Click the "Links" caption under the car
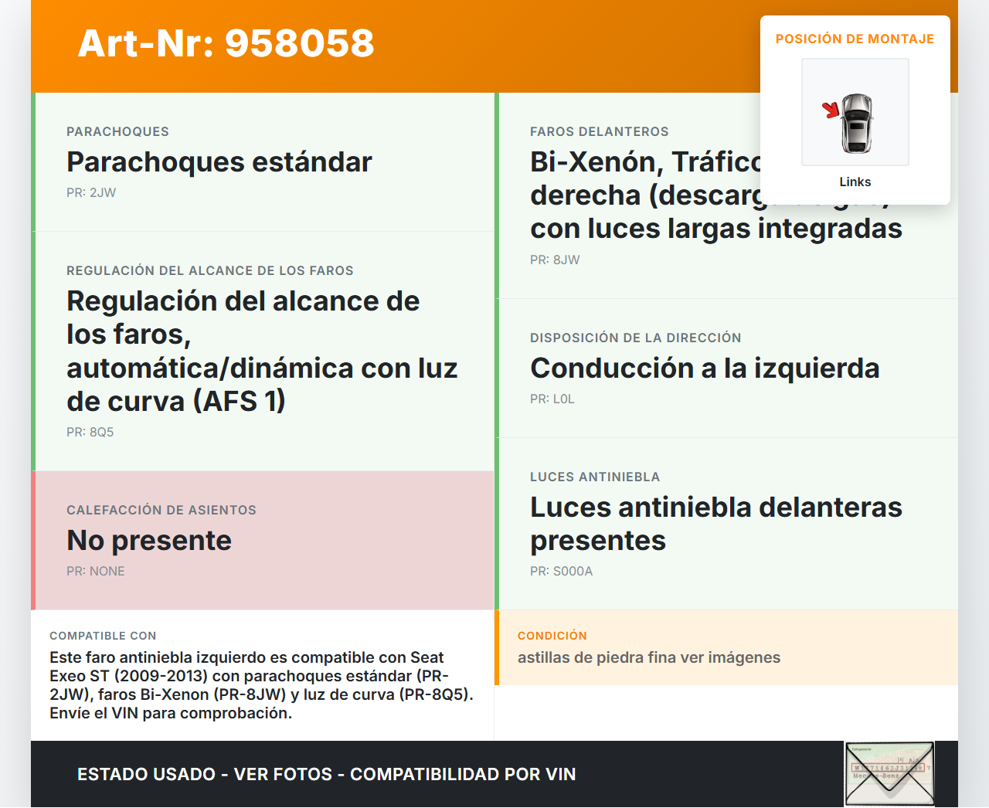Screen dimensions: 989x808 click(x=855, y=182)
